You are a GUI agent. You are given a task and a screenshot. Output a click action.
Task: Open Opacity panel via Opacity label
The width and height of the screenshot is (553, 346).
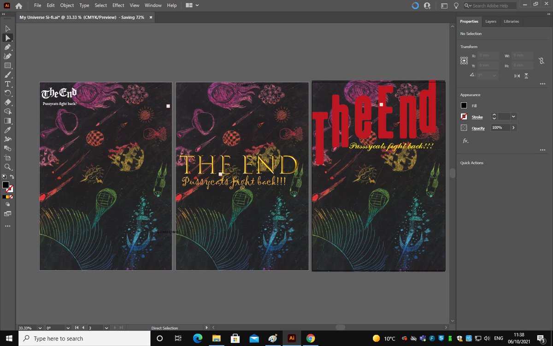478,128
